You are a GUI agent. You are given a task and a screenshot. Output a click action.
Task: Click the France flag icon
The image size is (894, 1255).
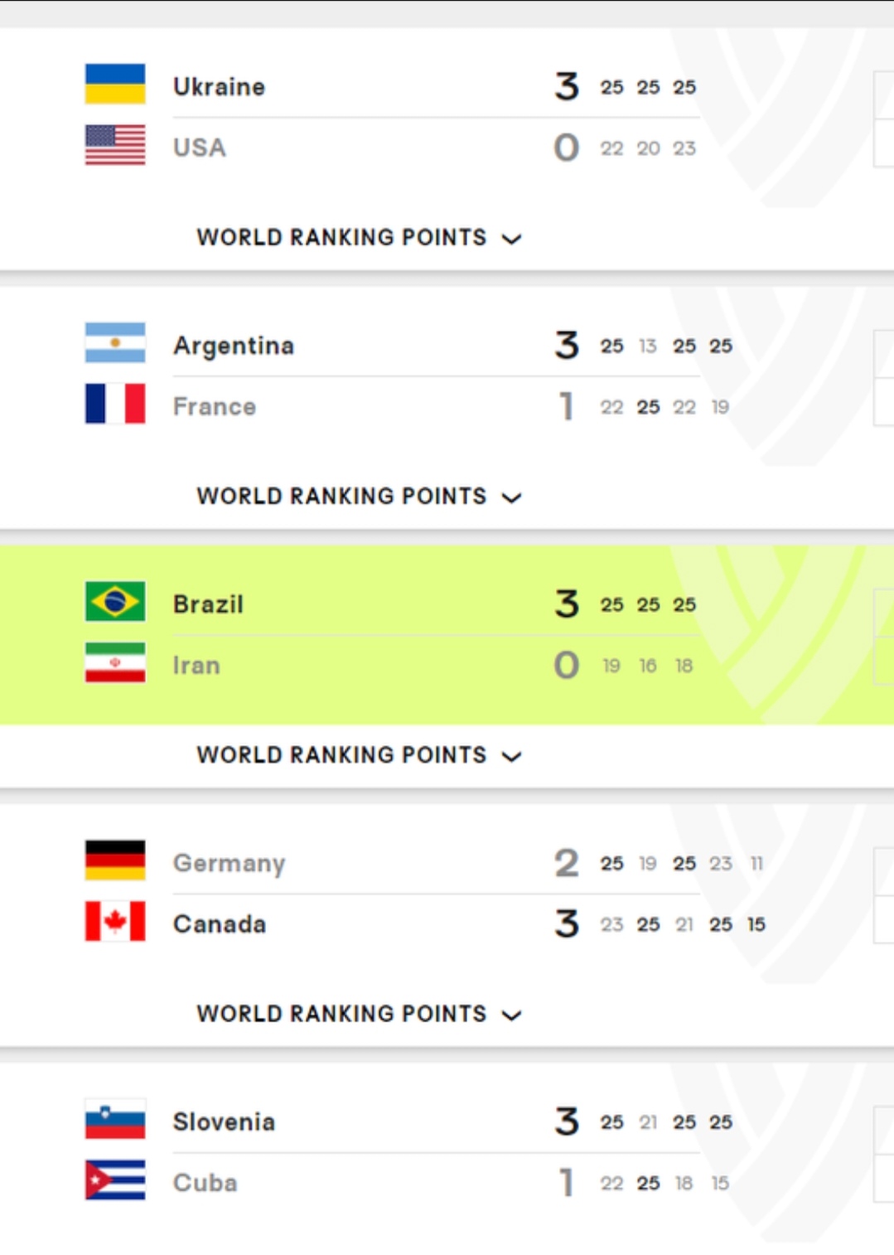pos(115,404)
